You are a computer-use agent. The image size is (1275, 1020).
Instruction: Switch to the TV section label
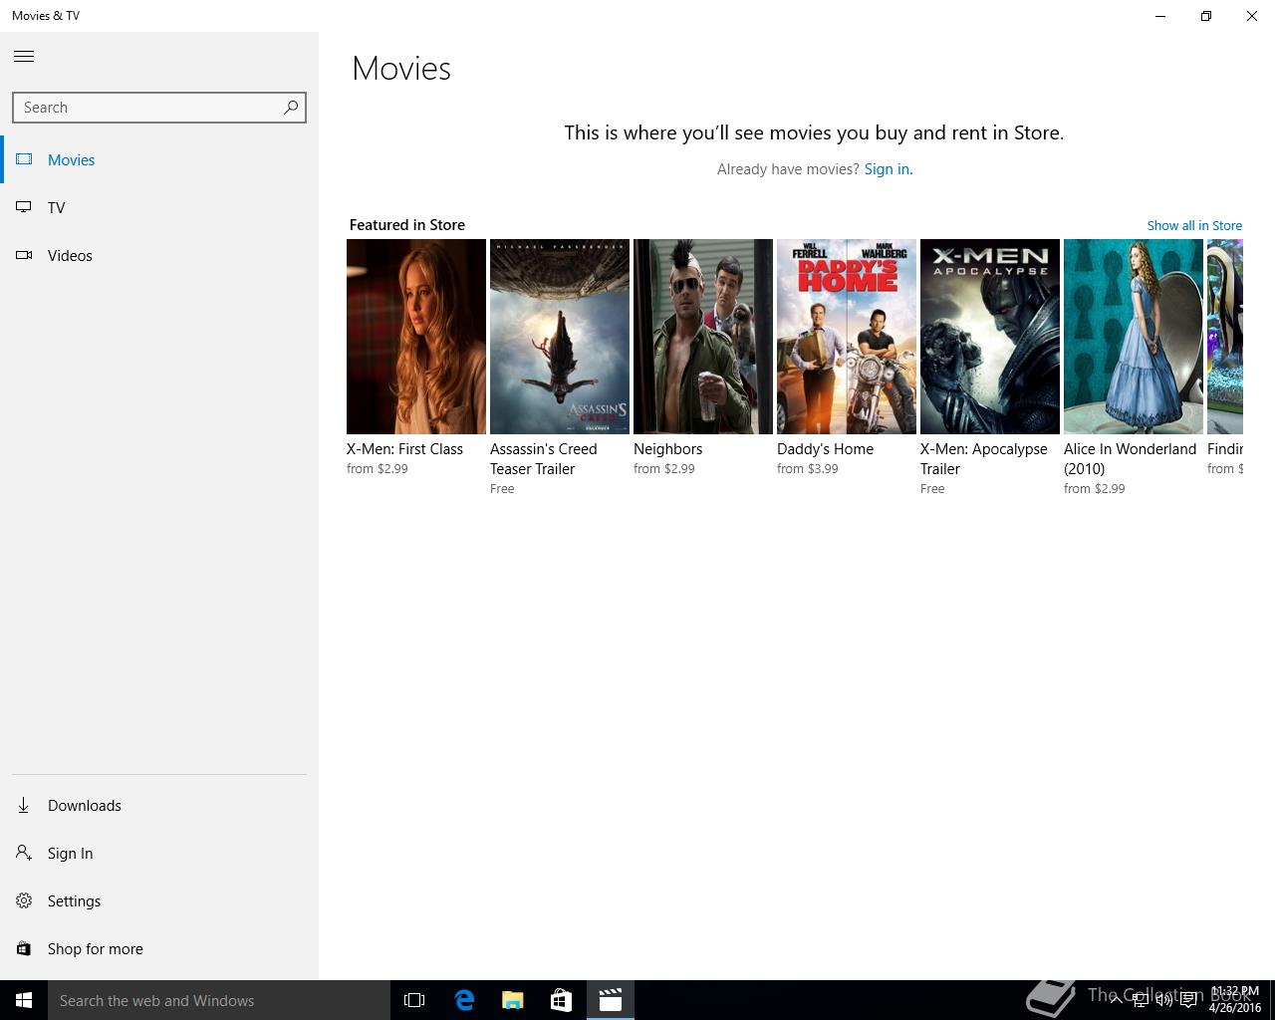click(57, 207)
